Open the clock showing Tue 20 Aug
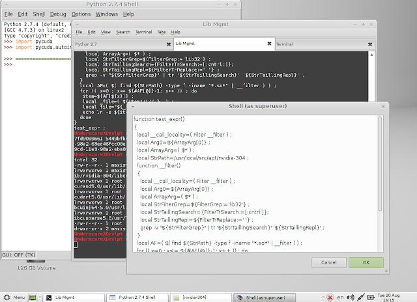Viewport: 417px width, 302px height. tap(388, 297)
